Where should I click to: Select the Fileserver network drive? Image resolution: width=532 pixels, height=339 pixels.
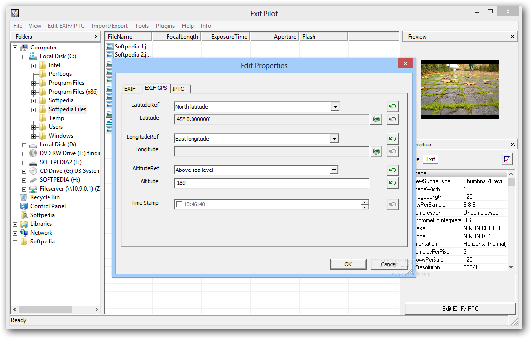click(x=70, y=189)
